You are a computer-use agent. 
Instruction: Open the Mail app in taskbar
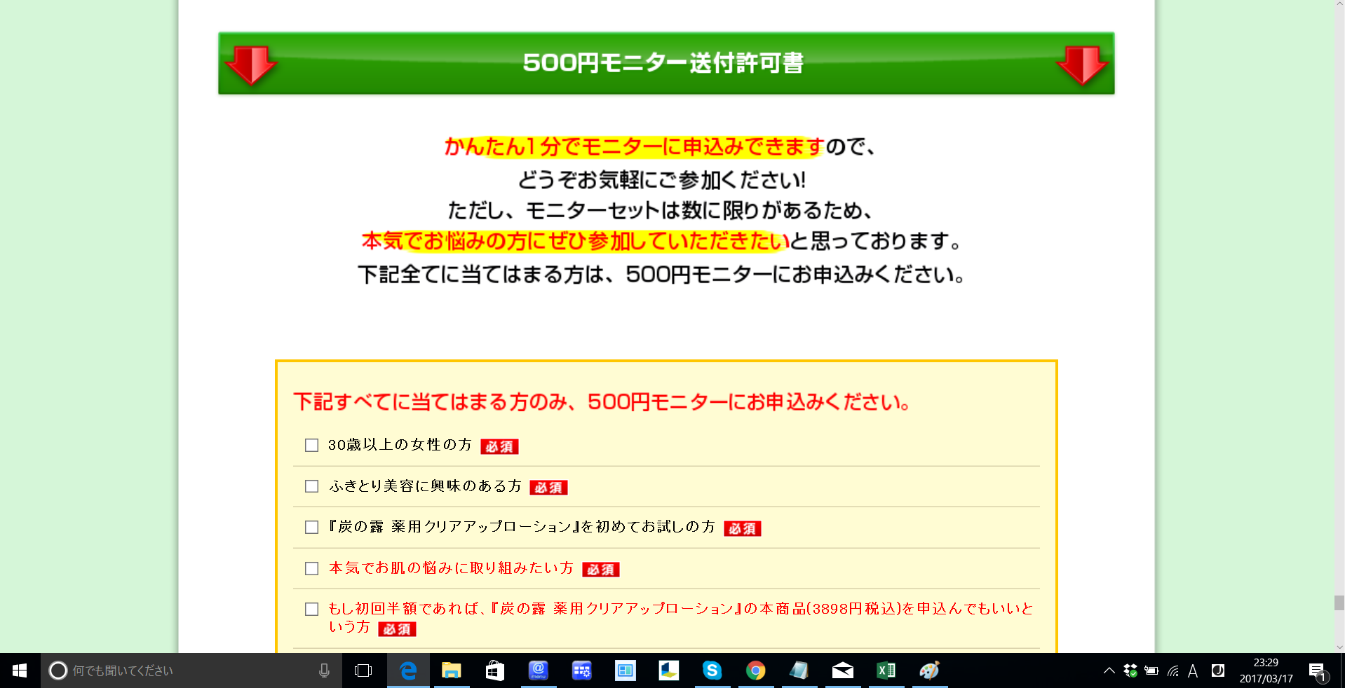pyautogui.click(x=842, y=670)
